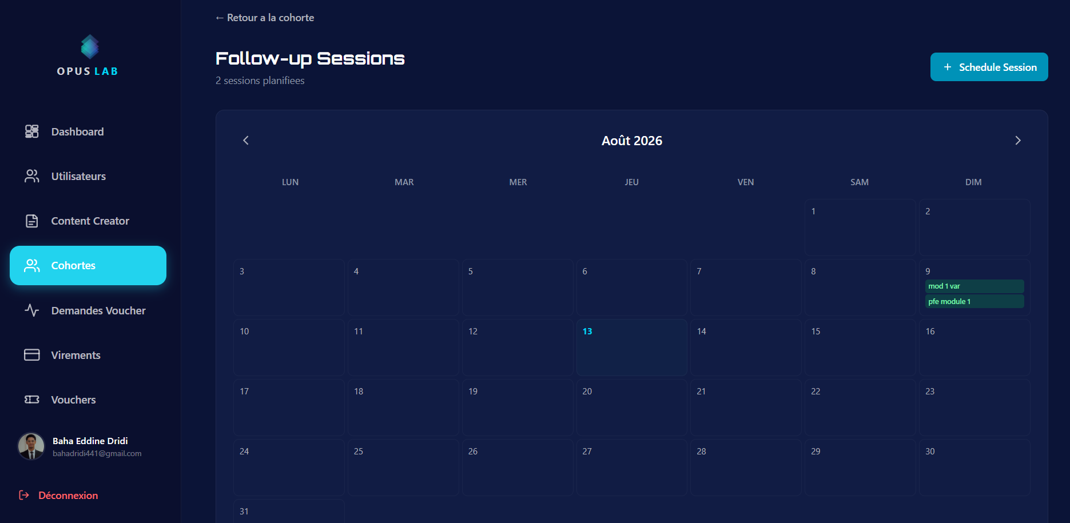Click the Utilisateurs people icon

pyautogui.click(x=32, y=176)
